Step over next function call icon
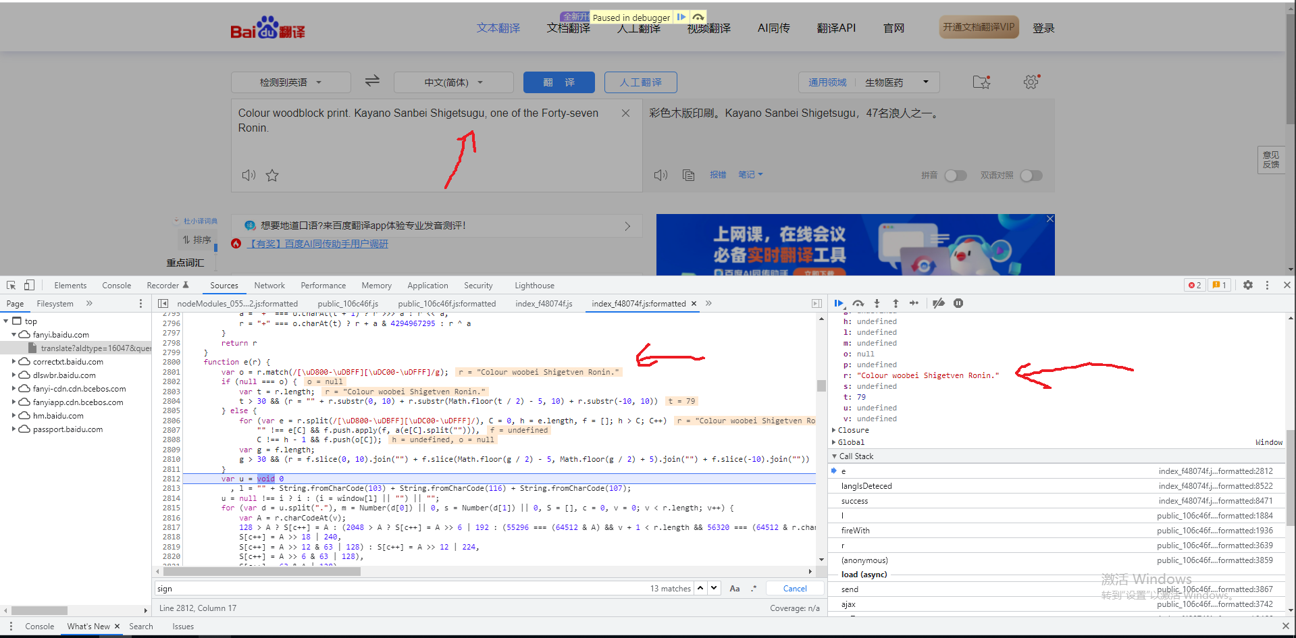Image resolution: width=1296 pixels, height=638 pixels. tap(858, 303)
